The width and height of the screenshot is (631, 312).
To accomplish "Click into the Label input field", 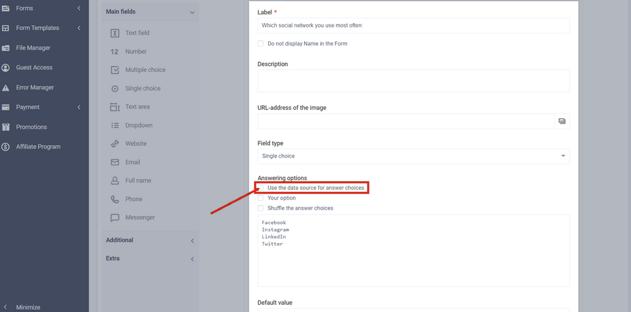I will click(x=413, y=26).
